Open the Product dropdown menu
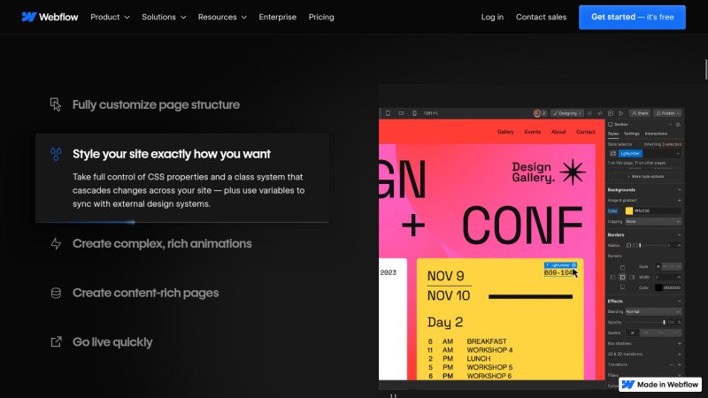 tap(110, 17)
